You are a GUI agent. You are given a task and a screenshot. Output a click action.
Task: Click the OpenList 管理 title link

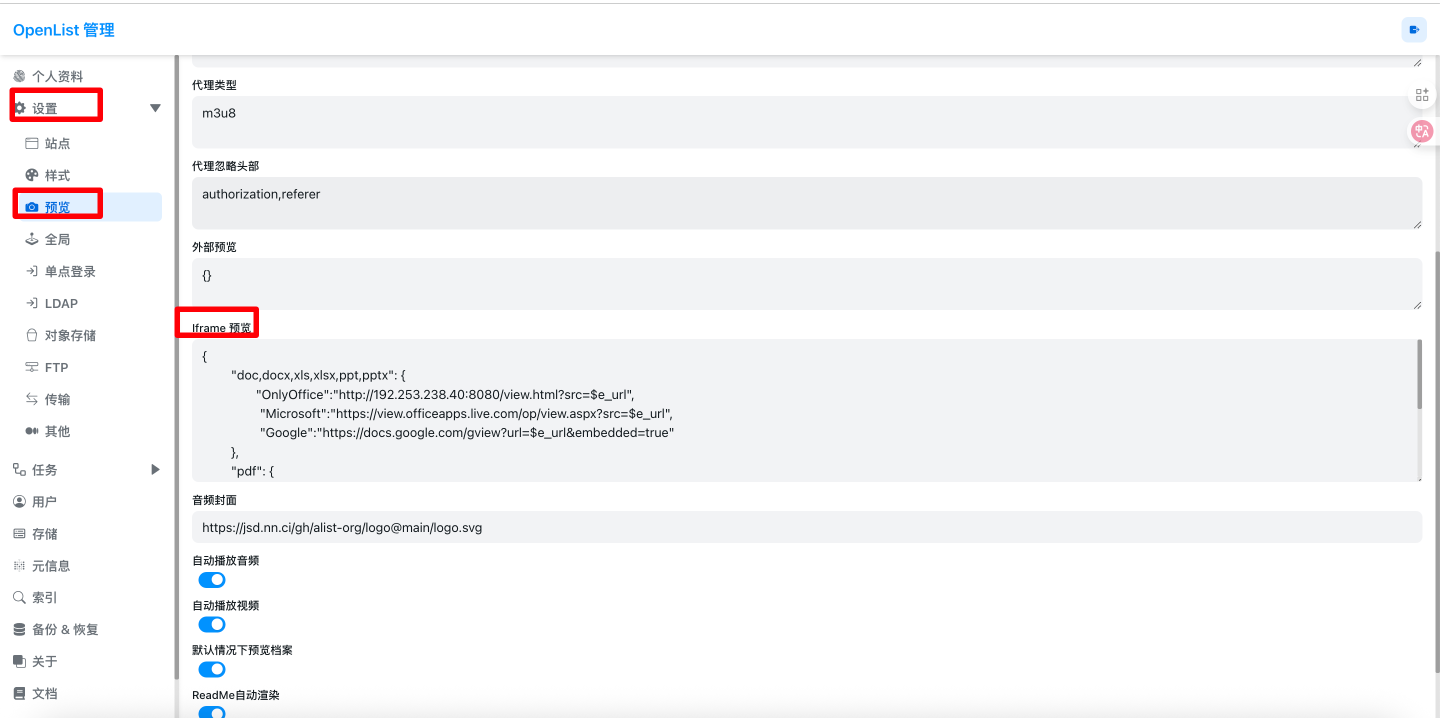pyautogui.click(x=63, y=29)
